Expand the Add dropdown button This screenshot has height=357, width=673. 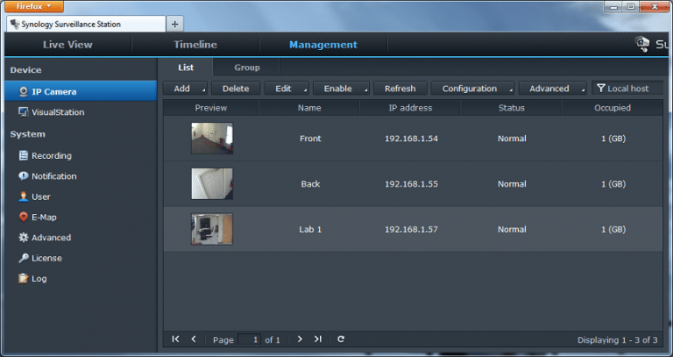(x=185, y=89)
